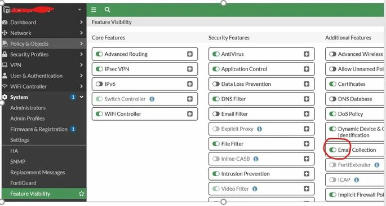
Task: Click plus icon on Explicit Proxy
Action: point(307,129)
